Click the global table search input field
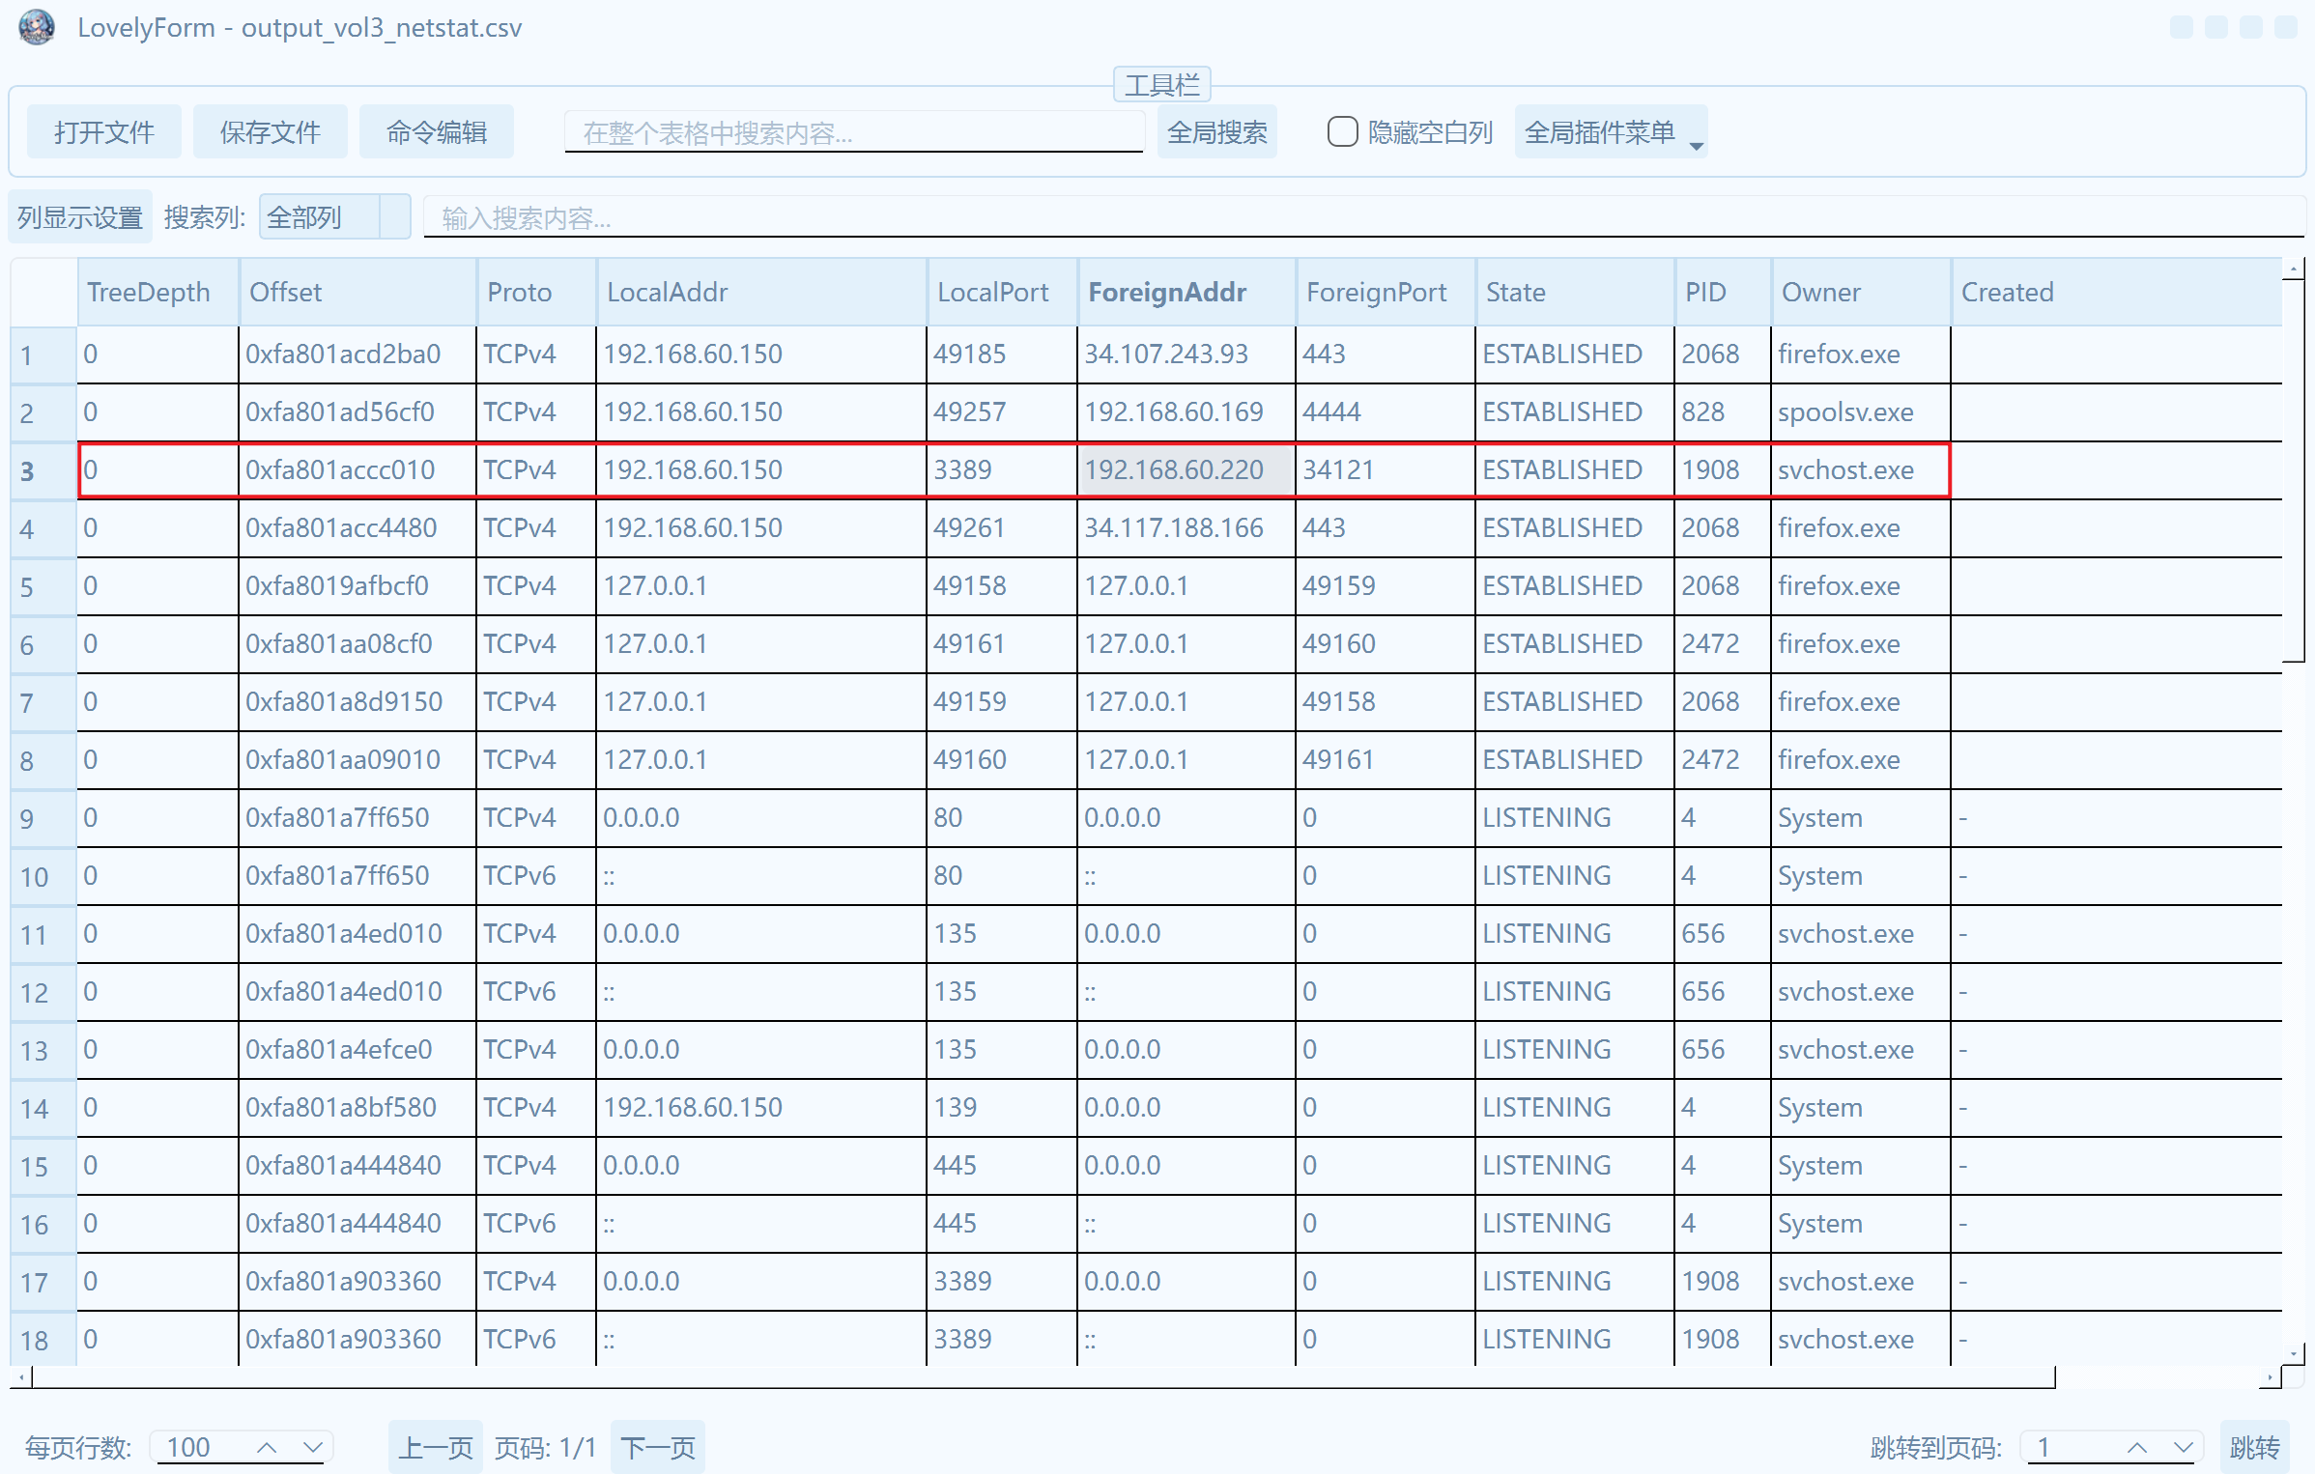2315x1474 pixels. (853, 132)
